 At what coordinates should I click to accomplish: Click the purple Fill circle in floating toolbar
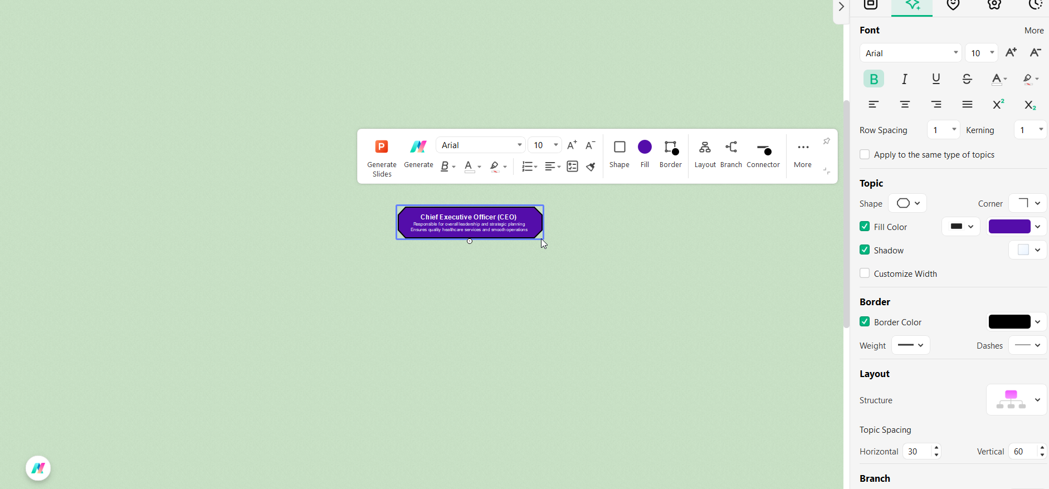pos(645,147)
